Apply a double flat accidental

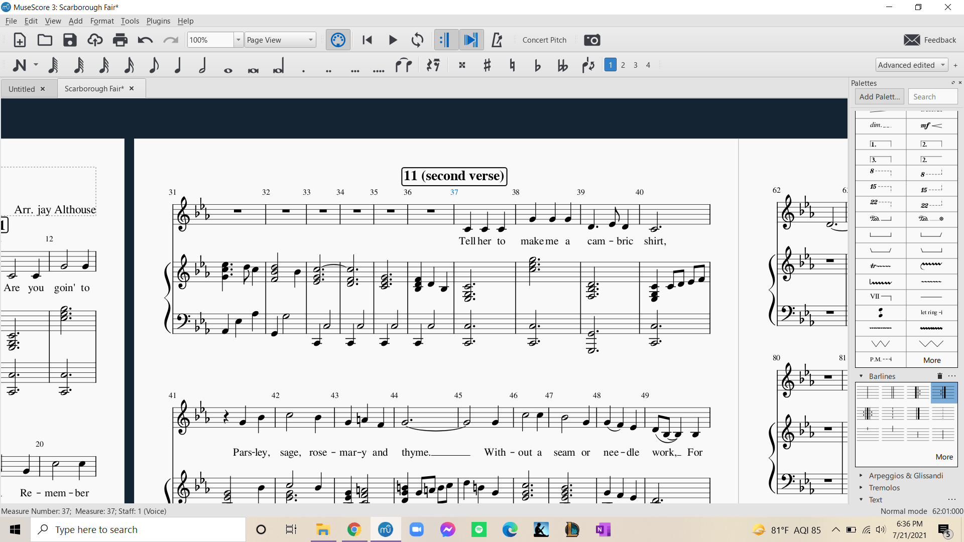coord(562,65)
